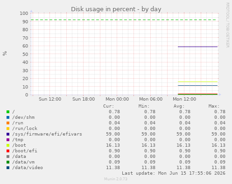
Task: Click the 11.38 Avg value for /data/video
Action: click(183, 168)
